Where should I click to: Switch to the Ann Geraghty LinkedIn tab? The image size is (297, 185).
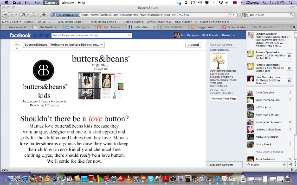coord(79,27)
